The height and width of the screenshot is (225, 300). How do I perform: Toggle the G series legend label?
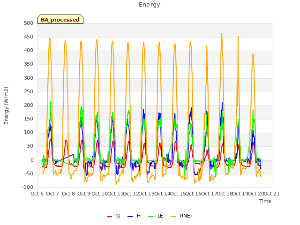(118, 216)
